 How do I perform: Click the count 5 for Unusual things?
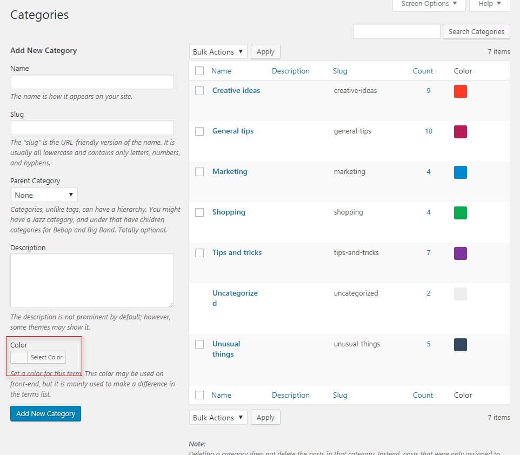point(429,344)
